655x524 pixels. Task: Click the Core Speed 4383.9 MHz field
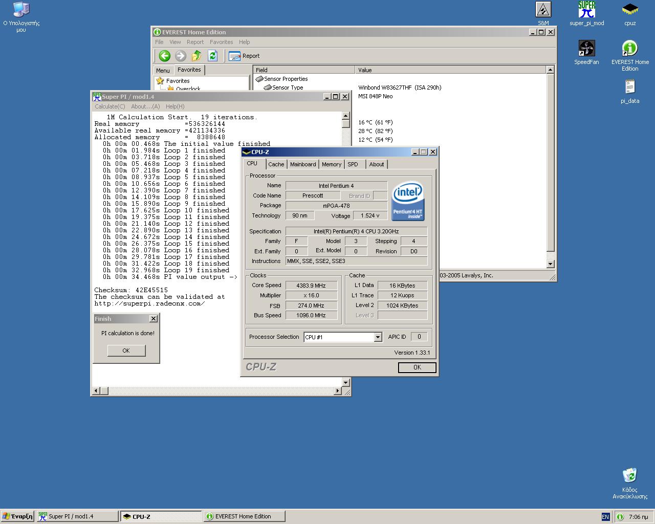[311, 286]
